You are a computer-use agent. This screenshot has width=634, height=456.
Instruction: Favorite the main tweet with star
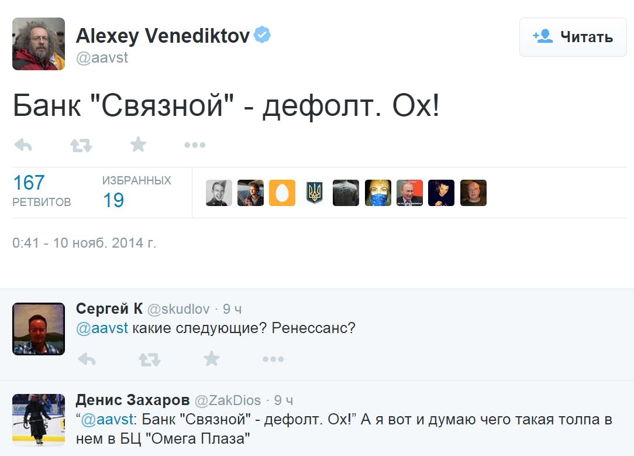pyautogui.click(x=138, y=145)
